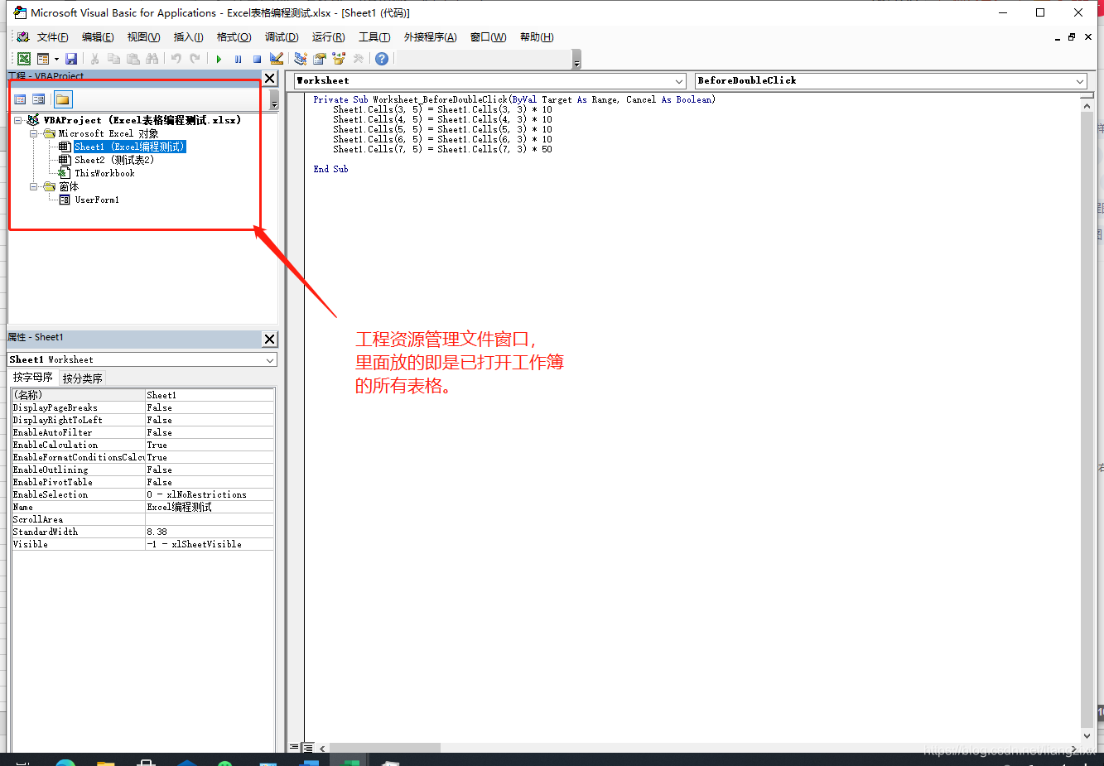The width and height of the screenshot is (1104, 766).
Task: Click View Code icon in project panel
Action: 21,99
